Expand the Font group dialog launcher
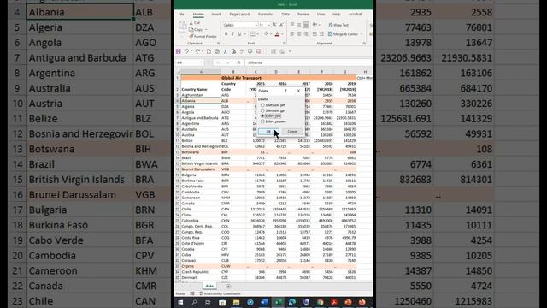Image resolution: width=547 pixels, height=308 pixels. coord(285,44)
